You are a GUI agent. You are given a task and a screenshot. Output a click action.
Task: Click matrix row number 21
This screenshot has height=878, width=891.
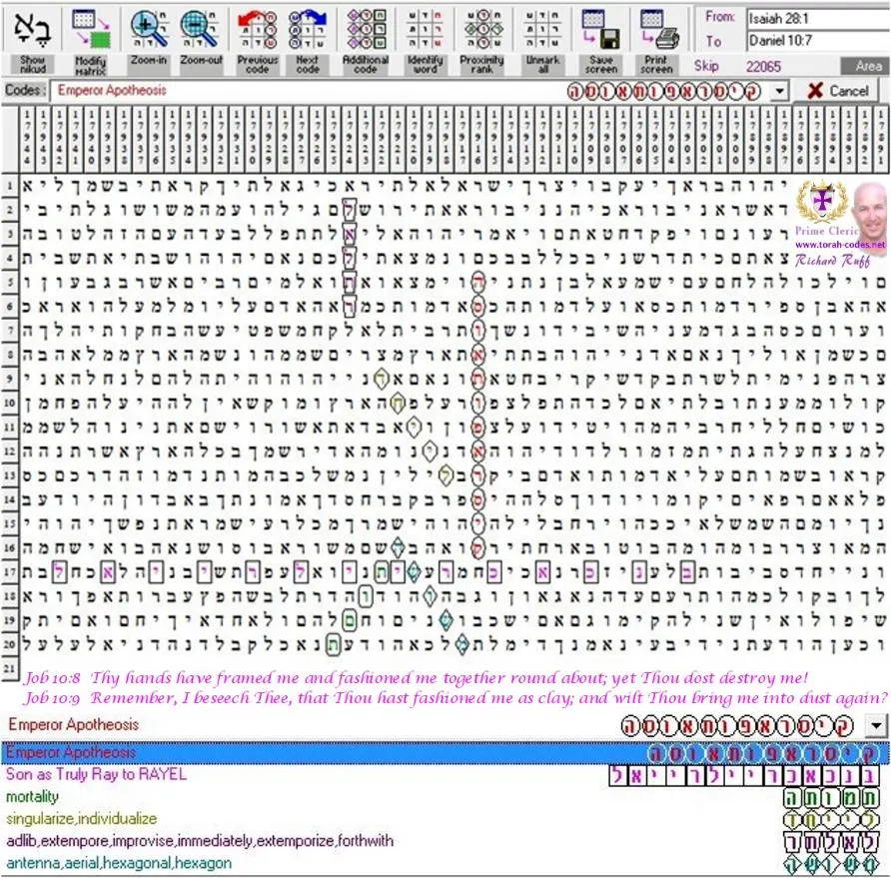pyautogui.click(x=10, y=667)
